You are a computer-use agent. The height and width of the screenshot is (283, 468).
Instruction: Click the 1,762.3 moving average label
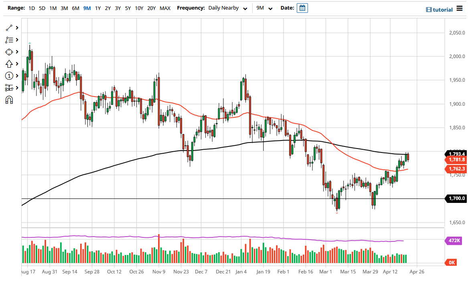pos(456,169)
